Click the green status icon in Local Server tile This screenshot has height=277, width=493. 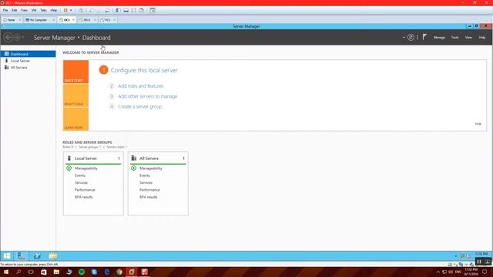click(x=69, y=169)
